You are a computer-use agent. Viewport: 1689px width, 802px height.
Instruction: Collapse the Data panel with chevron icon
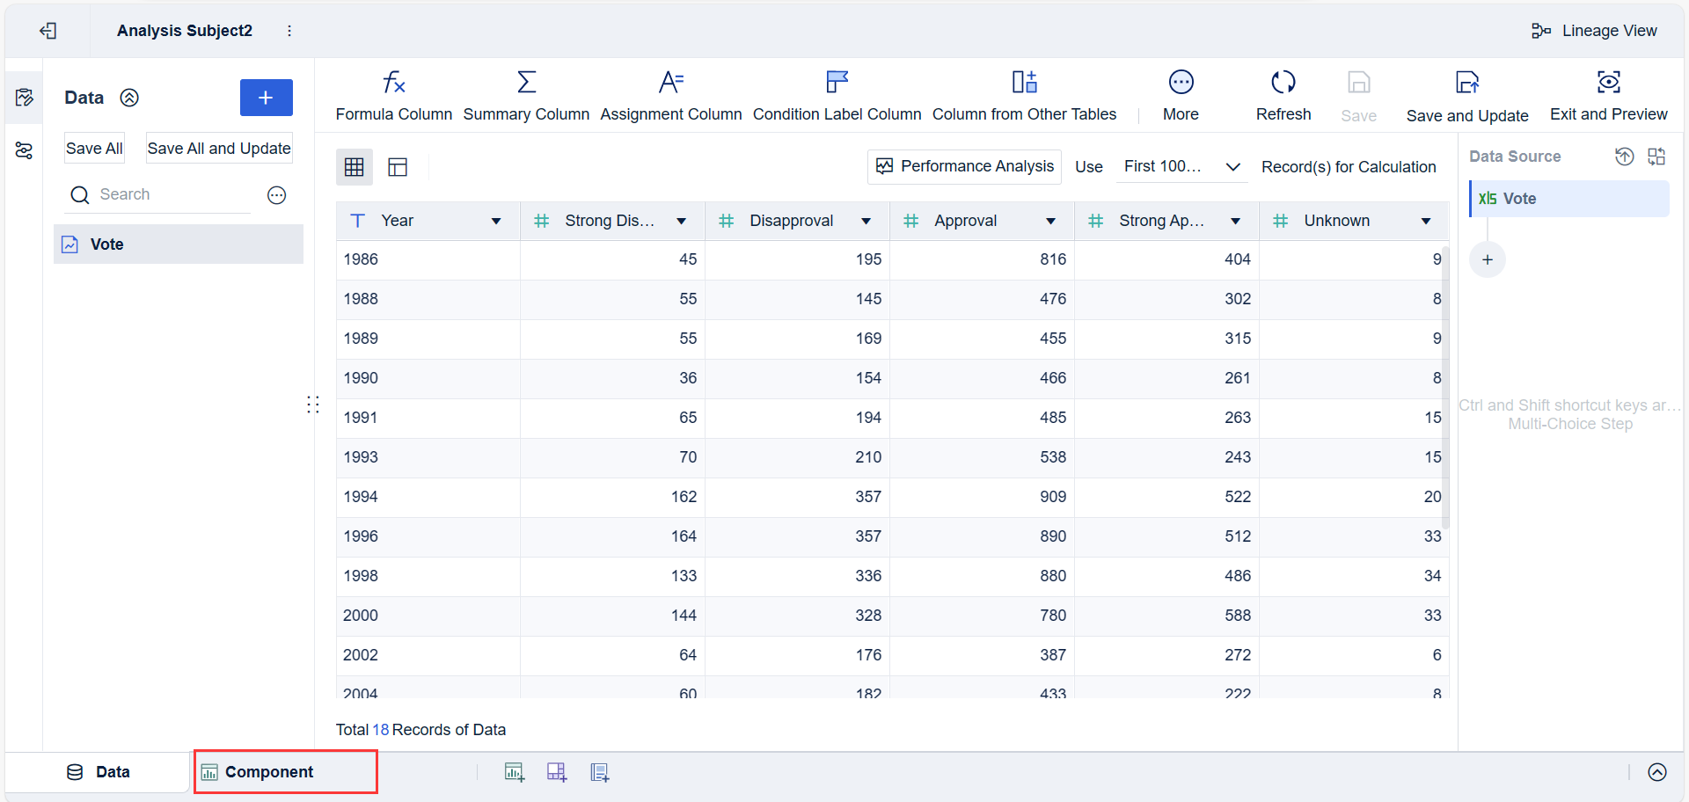pos(129,98)
